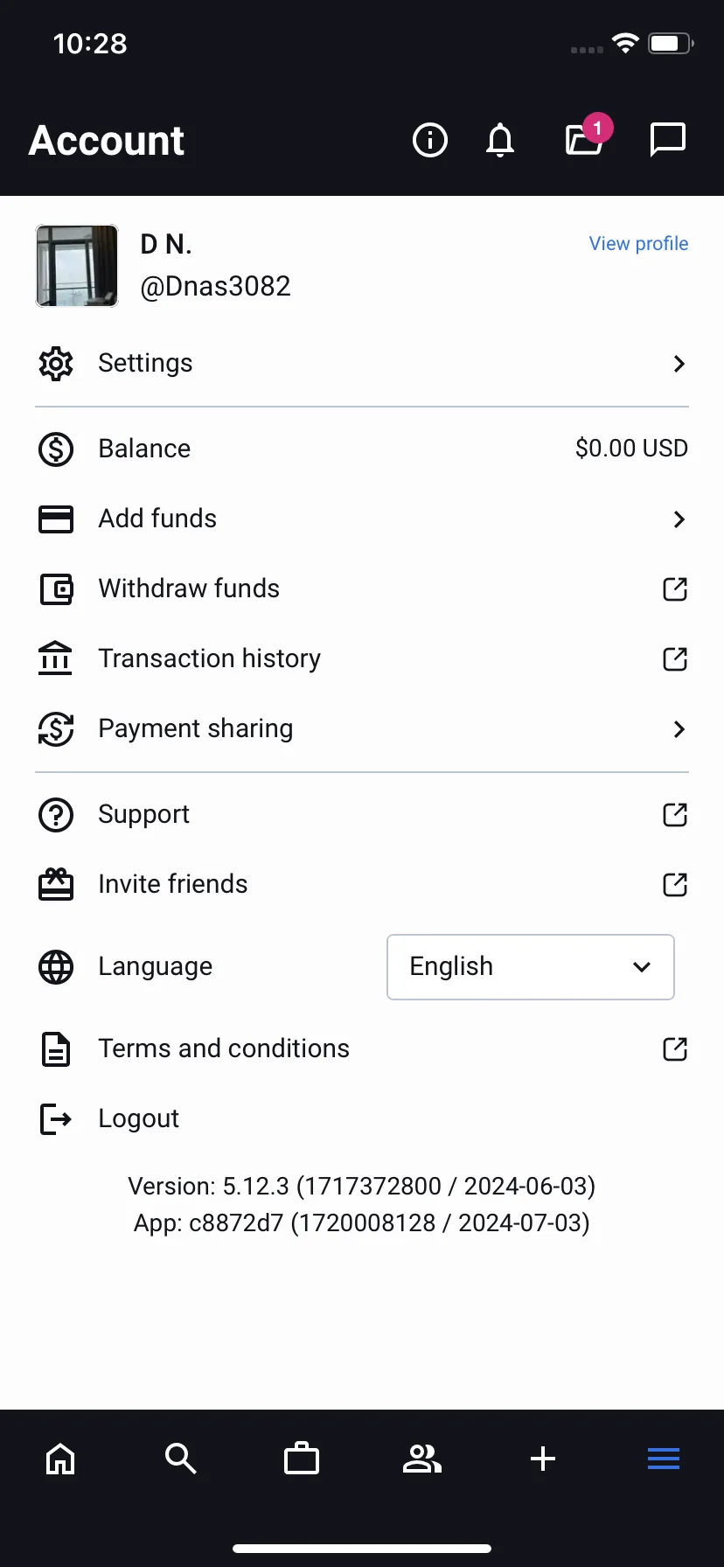Image resolution: width=724 pixels, height=1567 pixels.
Task: Tap the briefcase jobs icon
Action: [x=302, y=1459]
